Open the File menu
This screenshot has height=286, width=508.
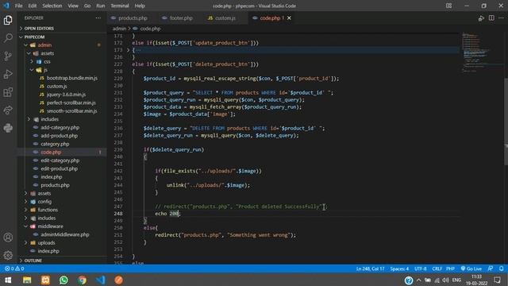[19, 6]
